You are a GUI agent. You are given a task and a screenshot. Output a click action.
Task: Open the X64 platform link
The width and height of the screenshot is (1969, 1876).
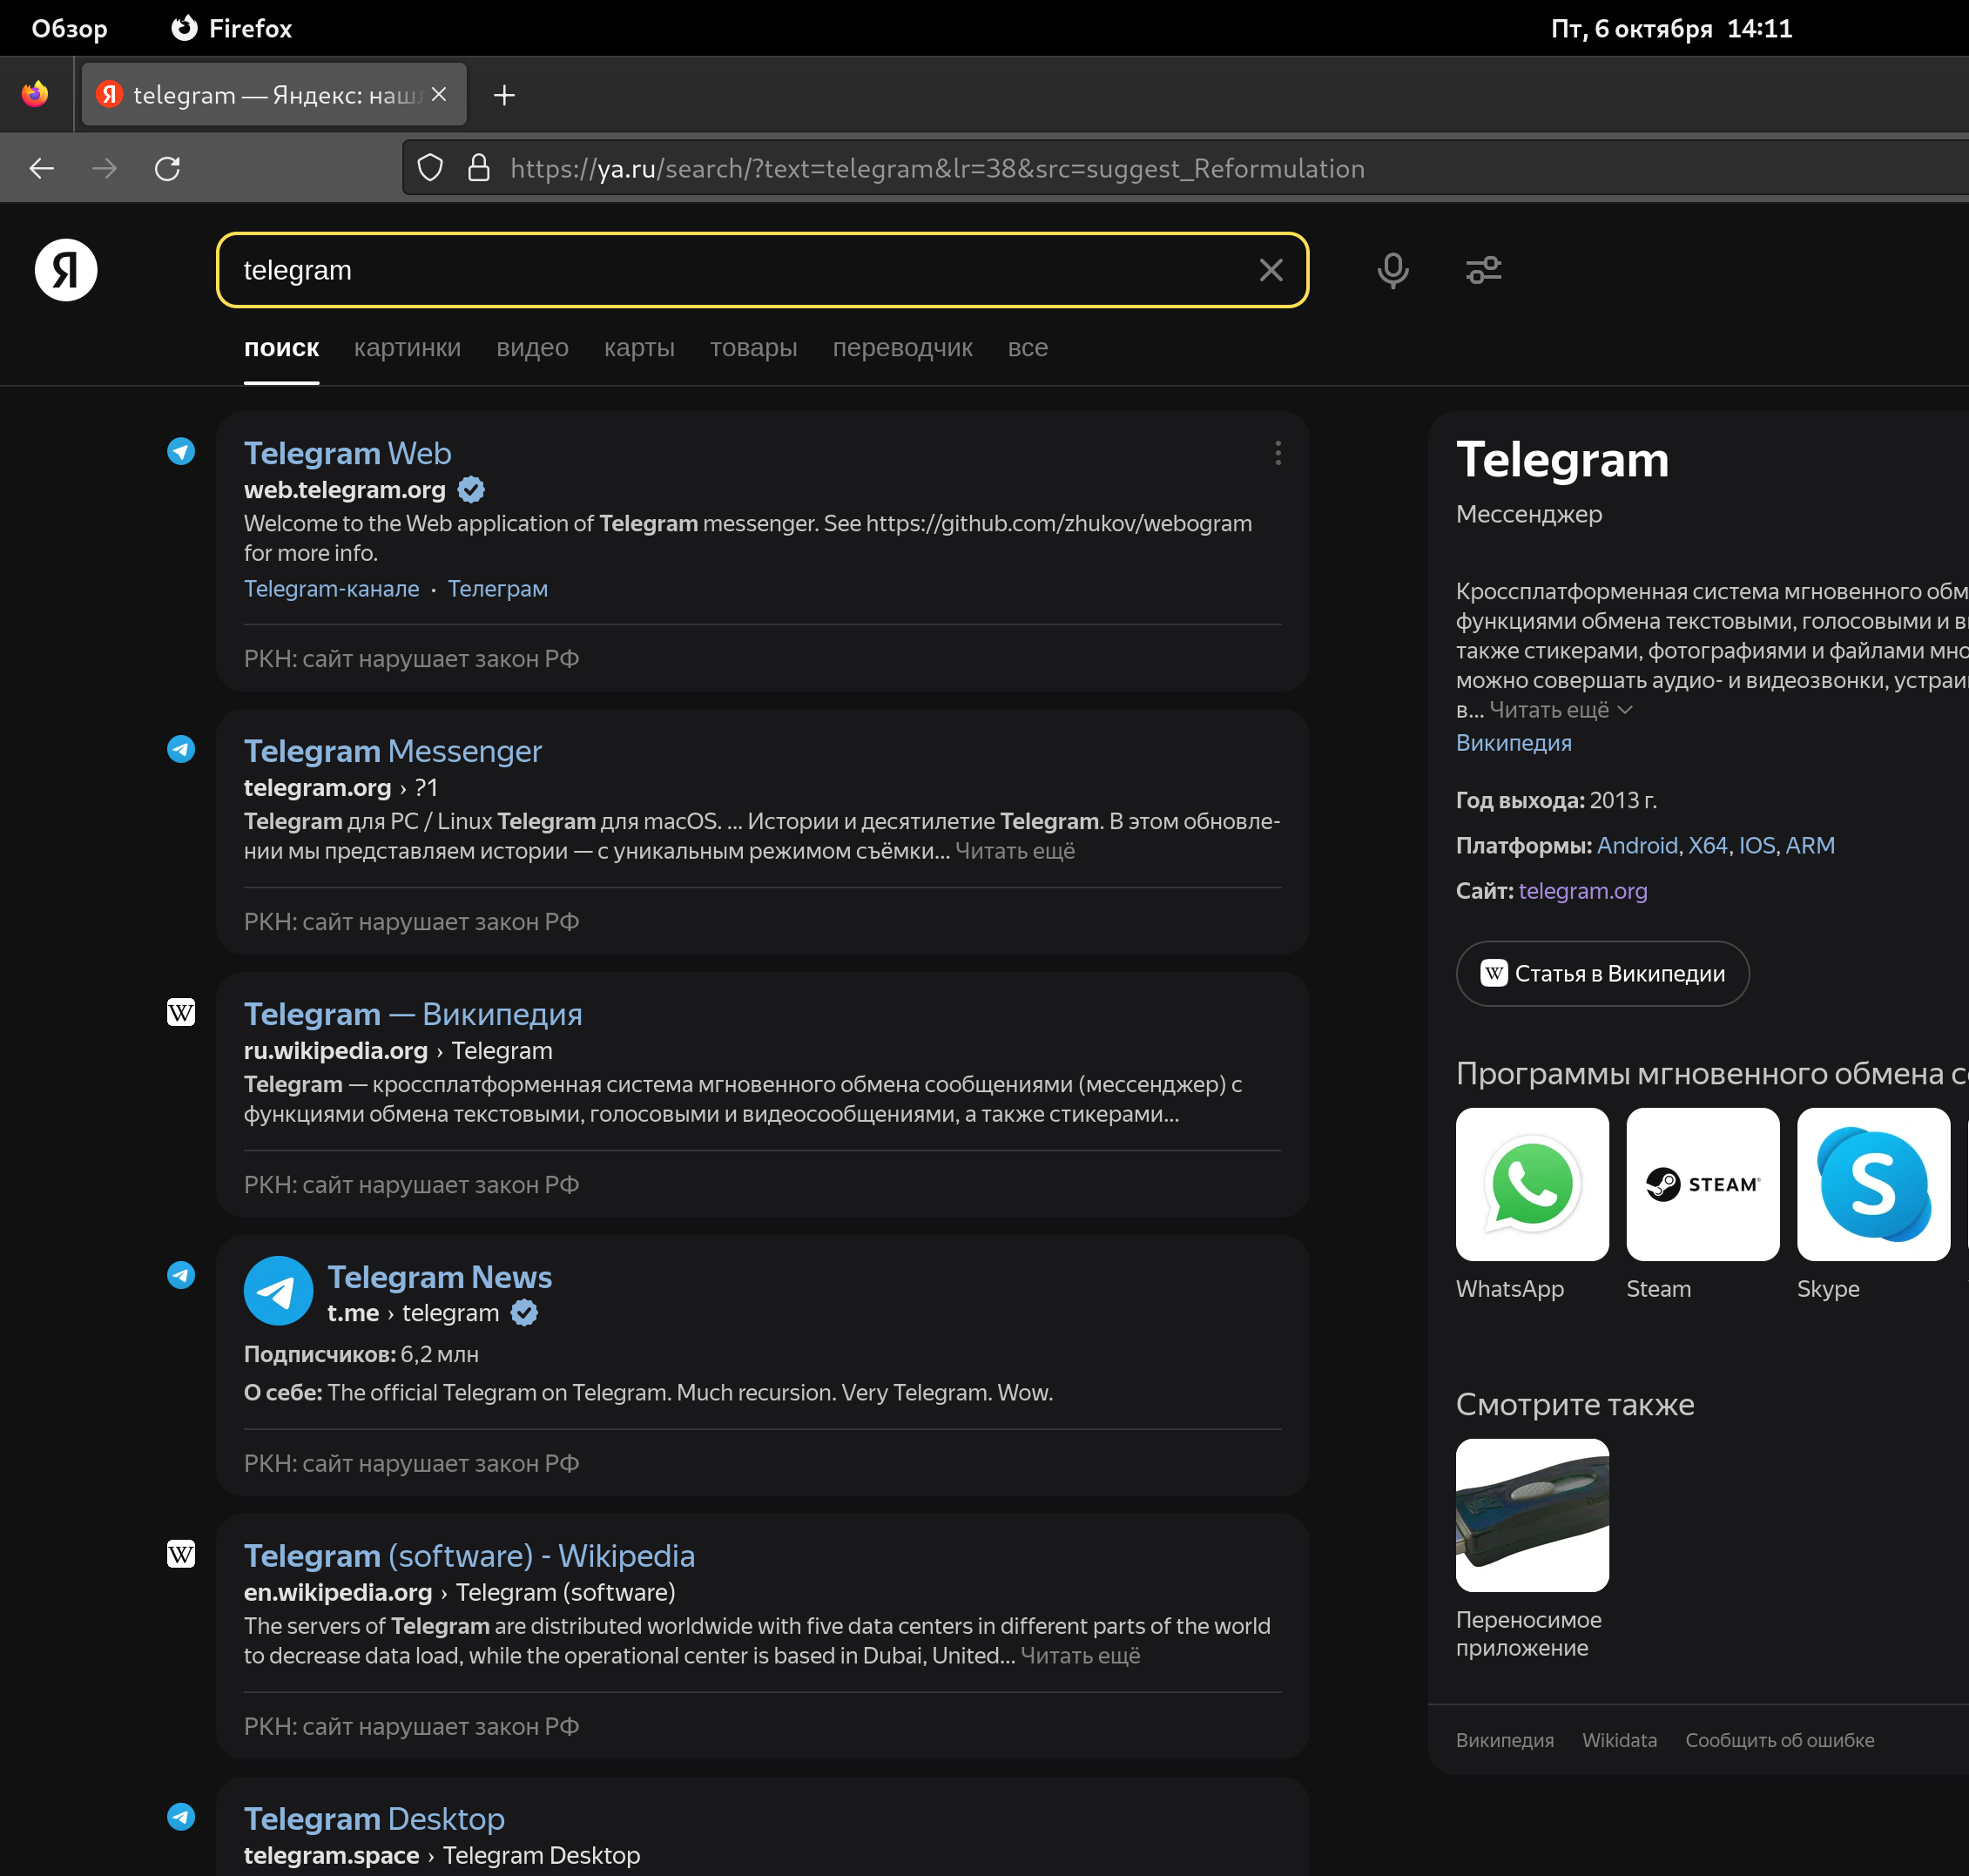tap(1708, 846)
